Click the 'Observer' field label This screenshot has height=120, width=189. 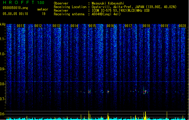click(x=61, y=3)
